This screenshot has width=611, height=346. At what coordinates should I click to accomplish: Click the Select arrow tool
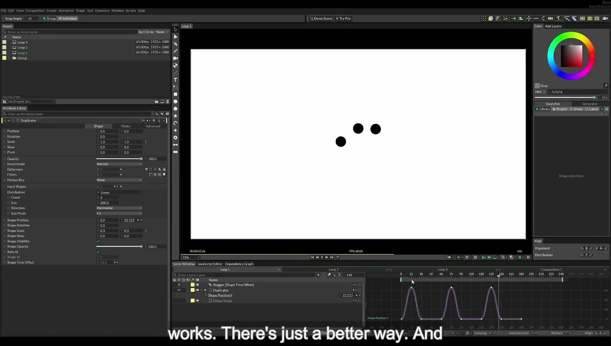(175, 29)
